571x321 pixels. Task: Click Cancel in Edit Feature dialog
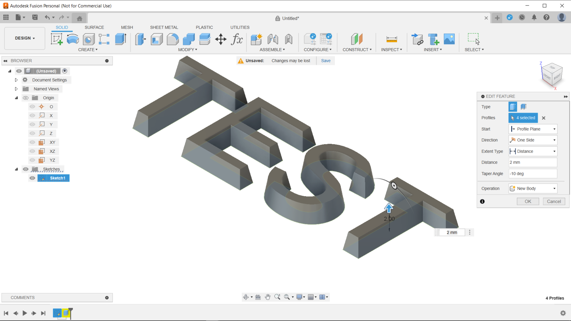(x=554, y=201)
